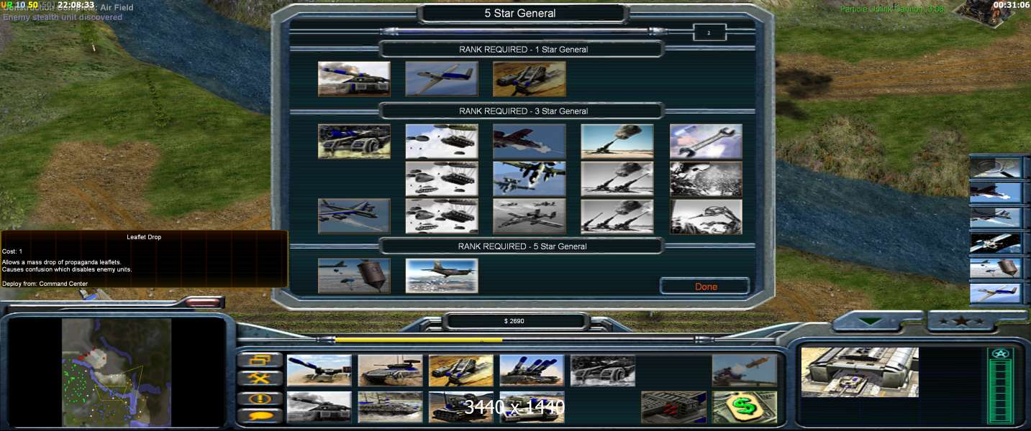The width and height of the screenshot is (1031, 431).
Task: Click "Deploy from: Command Center" tooltip line
Action: pos(45,284)
